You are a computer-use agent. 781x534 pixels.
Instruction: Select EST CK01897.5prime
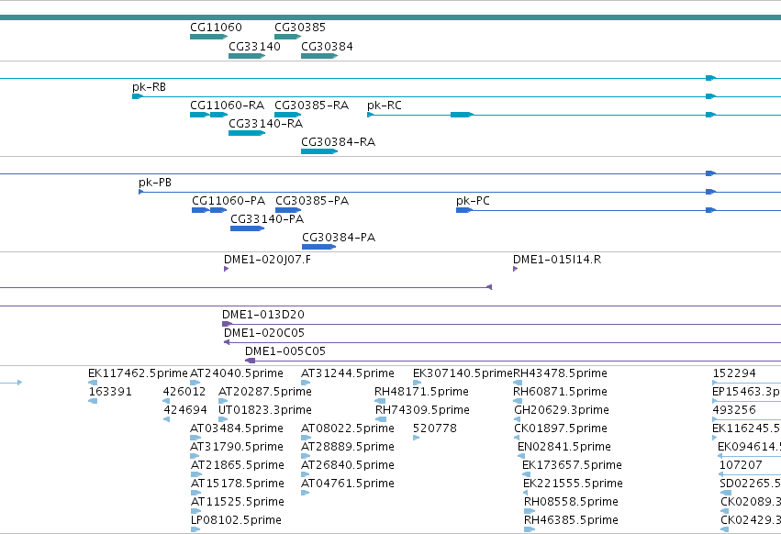pos(517,438)
